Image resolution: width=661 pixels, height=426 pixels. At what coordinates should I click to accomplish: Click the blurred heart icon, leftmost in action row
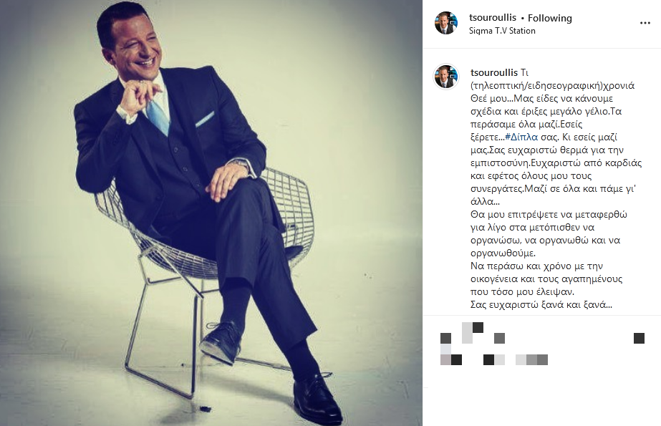(446, 338)
